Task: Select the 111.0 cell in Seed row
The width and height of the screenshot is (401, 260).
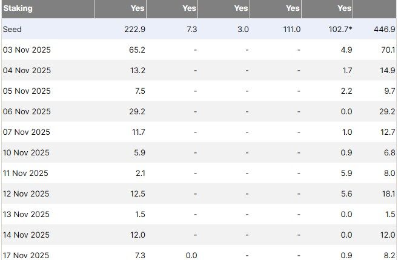Action: 290,29
